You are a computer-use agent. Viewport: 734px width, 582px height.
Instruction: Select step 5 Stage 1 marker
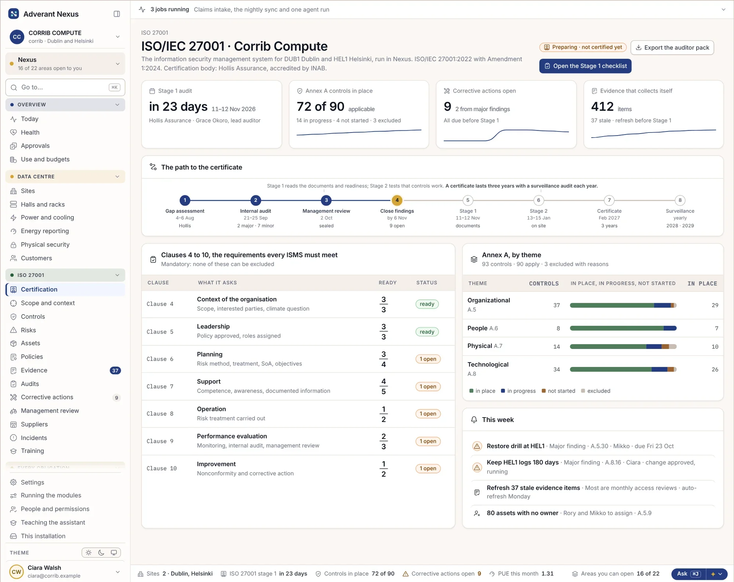coord(468,200)
